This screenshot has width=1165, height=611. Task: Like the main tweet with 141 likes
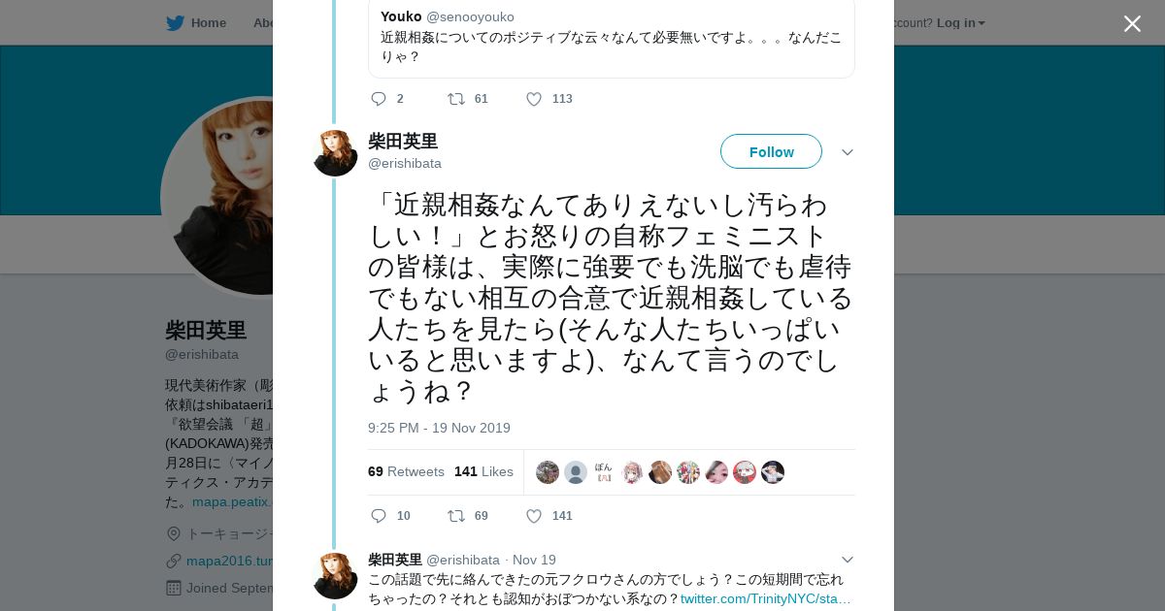(534, 516)
